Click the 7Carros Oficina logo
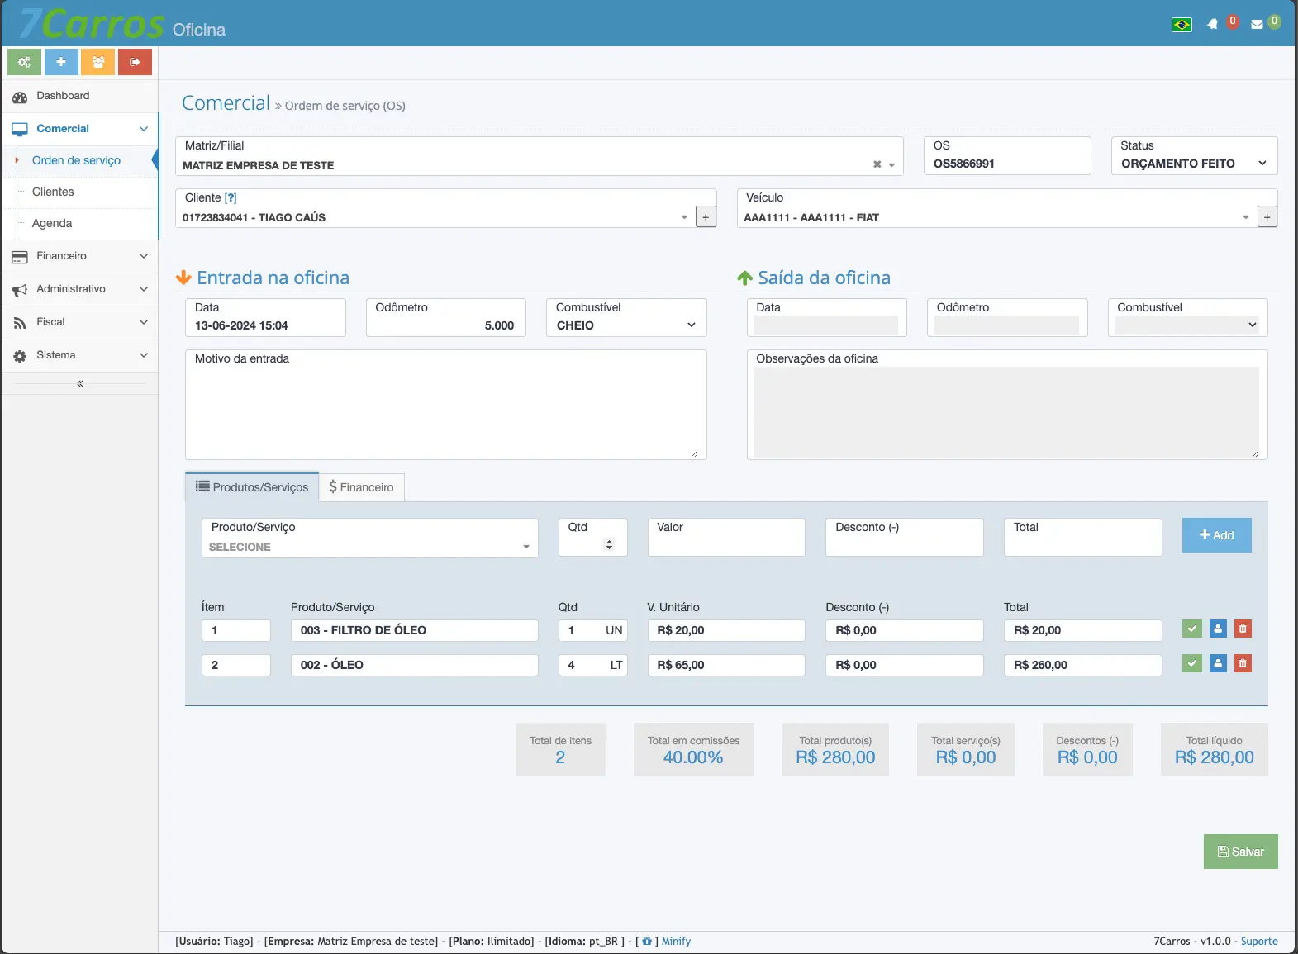This screenshot has width=1298, height=954. [x=121, y=24]
